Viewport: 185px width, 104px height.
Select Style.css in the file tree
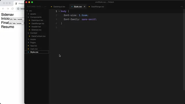coord(37,52)
